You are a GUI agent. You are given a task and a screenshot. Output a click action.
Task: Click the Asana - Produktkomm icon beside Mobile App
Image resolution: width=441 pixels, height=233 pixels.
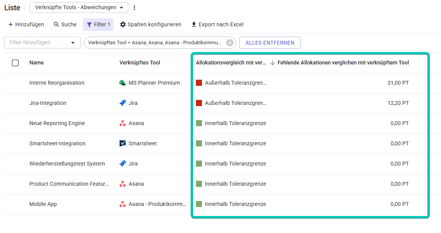[123, 204]
